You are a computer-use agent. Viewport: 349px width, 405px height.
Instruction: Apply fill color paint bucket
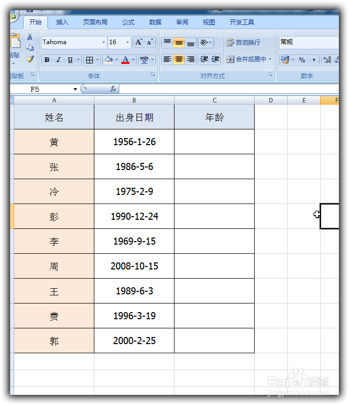coord(109,60)
